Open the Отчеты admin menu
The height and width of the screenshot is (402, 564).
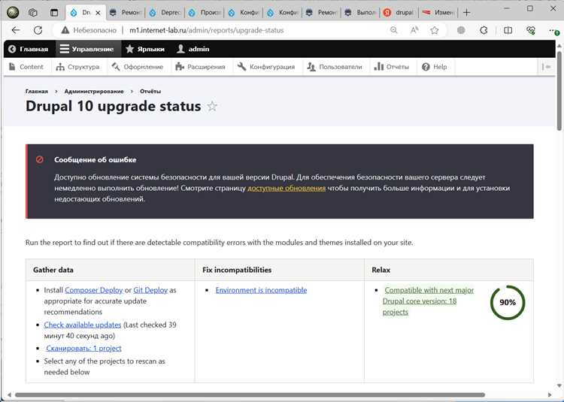point(392,67)
